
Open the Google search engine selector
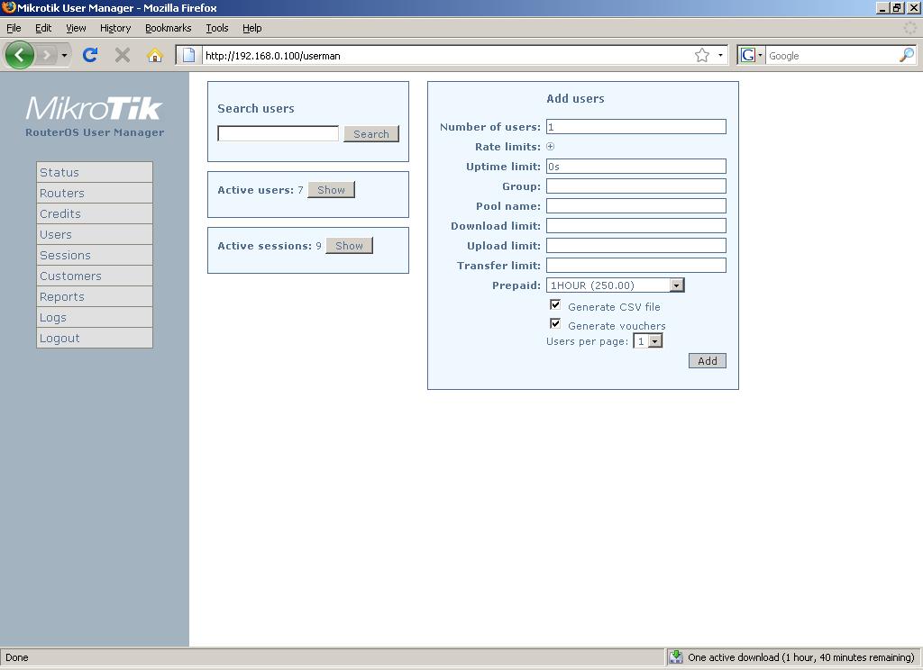751,55
